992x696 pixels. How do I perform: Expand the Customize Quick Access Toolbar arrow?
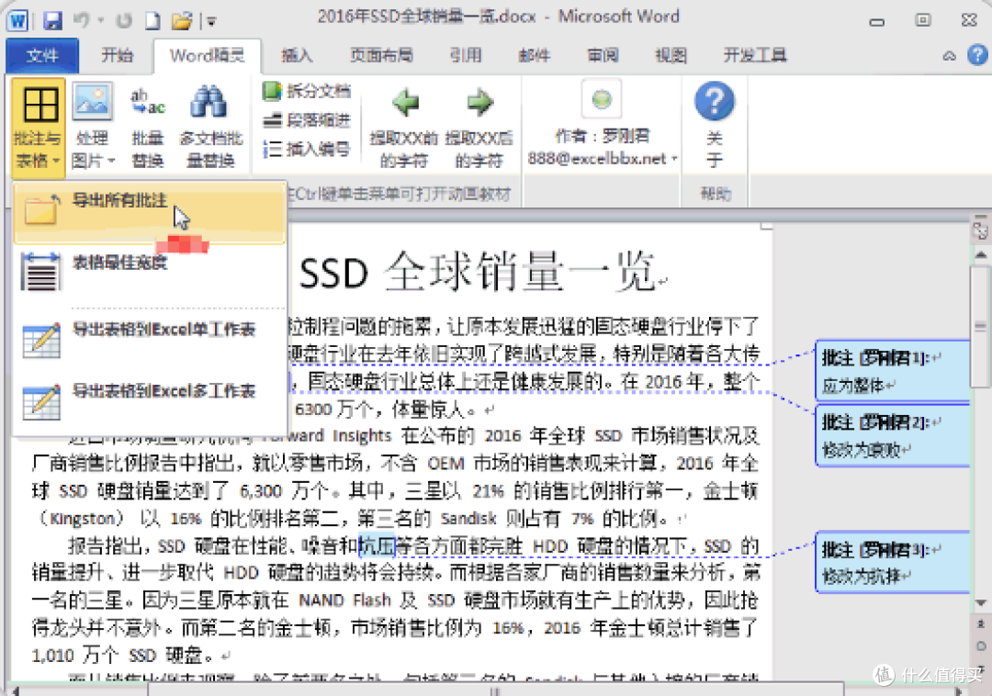(x=211, y=22)
